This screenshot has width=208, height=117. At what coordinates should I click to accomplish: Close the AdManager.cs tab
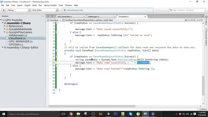pos(115,17)
